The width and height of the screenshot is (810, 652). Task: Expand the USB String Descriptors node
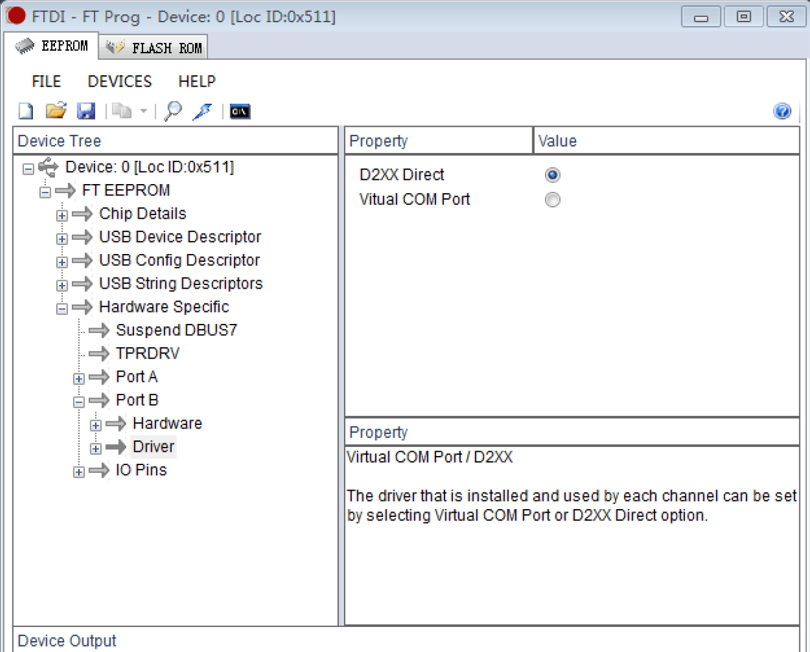(62, 285)
